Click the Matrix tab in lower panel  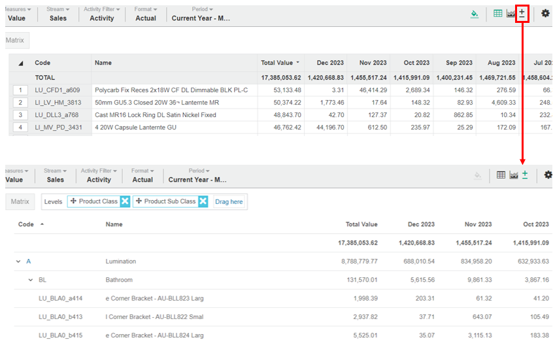(x=21, y=201)
